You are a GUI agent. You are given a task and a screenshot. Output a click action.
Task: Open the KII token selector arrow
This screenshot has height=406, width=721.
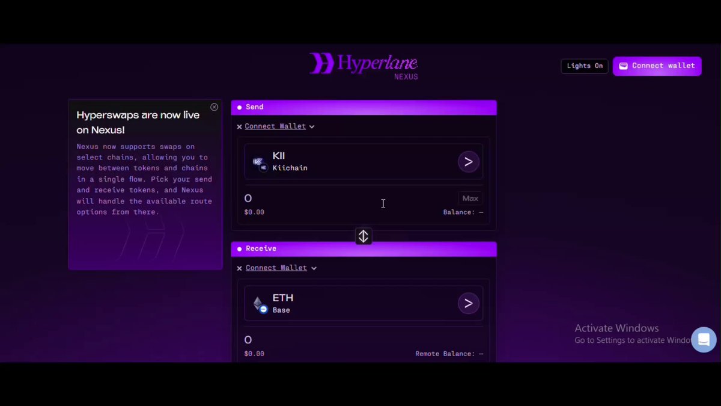click(469, 162)
